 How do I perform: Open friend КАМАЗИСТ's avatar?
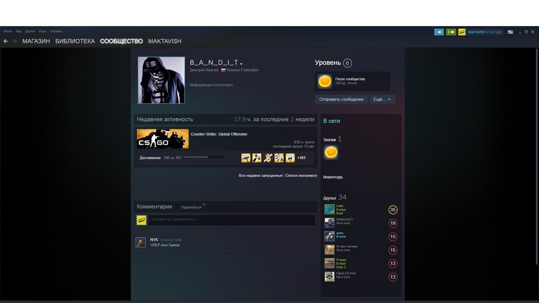[330, 223]
